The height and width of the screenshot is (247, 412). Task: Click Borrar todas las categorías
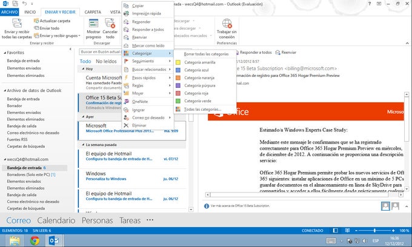point(205,54)
